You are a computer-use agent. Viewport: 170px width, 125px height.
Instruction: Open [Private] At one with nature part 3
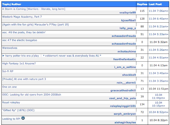[x=24, y=79]
